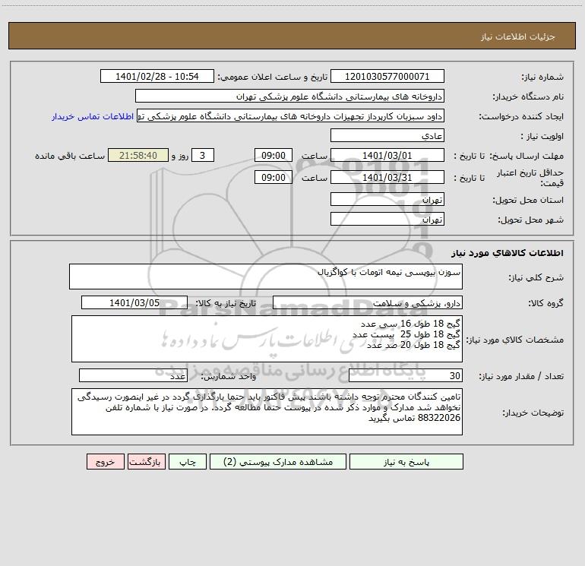Click the 09:00 time field beside 1401/03/31
This screenshot has height=566, width=585.
click(x=273, y=177)
